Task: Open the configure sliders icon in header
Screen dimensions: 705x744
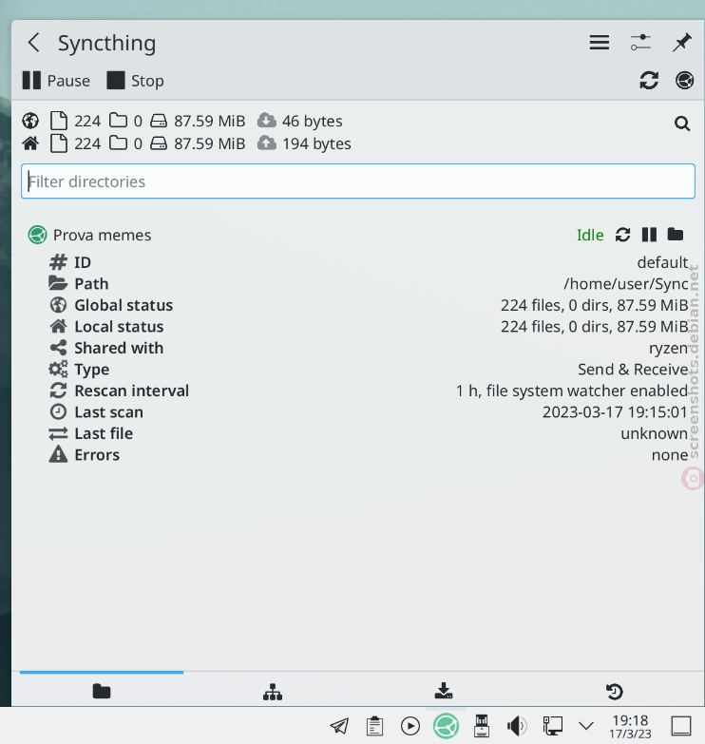Action: coord(640,43)
